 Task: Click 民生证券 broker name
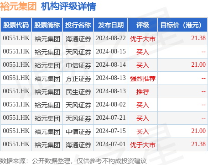[x=78, y=92]
